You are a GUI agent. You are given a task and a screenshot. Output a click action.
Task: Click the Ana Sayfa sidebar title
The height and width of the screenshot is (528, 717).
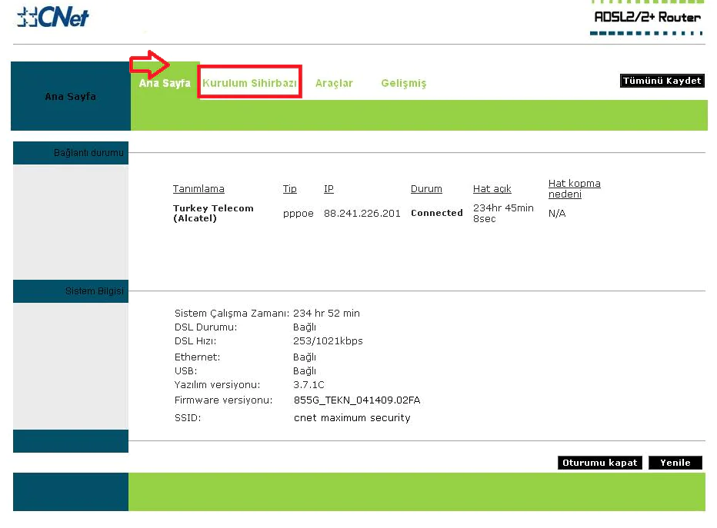[71, 96]
